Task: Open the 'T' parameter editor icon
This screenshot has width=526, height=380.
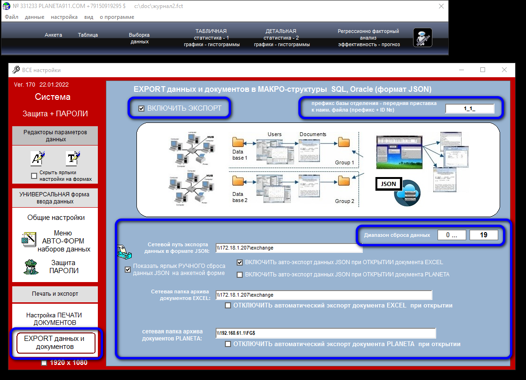Action: coord(73,158)
